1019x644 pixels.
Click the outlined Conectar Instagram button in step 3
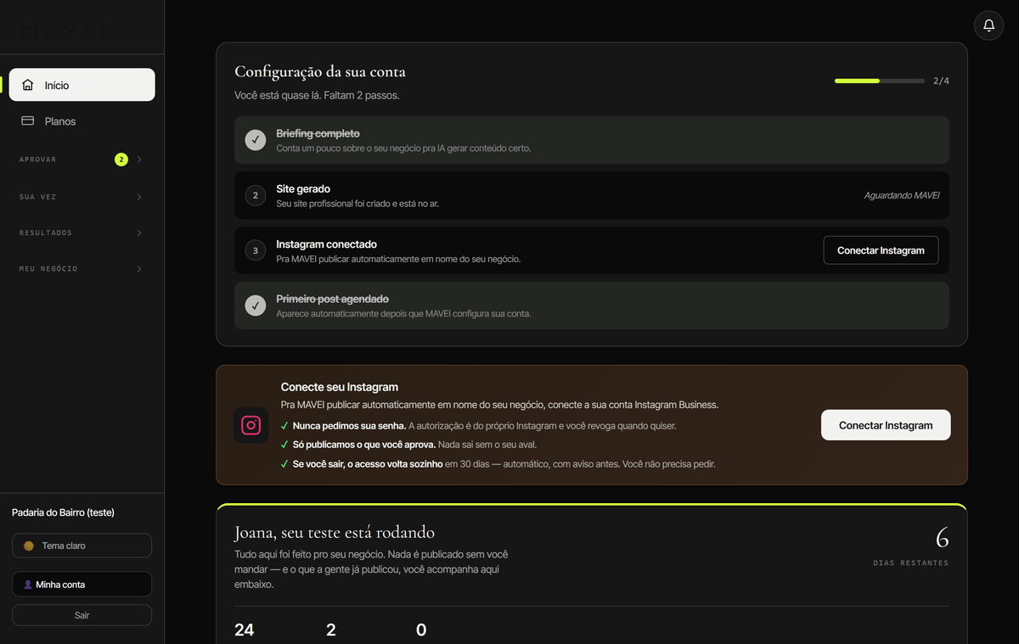click(x=881, y=250)
